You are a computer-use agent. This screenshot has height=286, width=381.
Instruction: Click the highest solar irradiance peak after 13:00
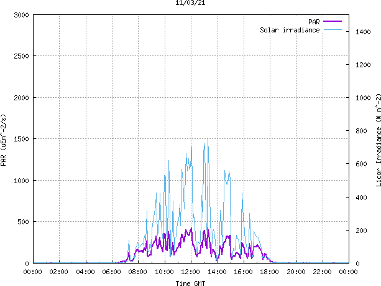(x=208, y=139)
